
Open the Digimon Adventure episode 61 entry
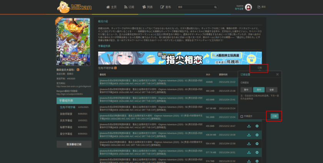[151, 82]
